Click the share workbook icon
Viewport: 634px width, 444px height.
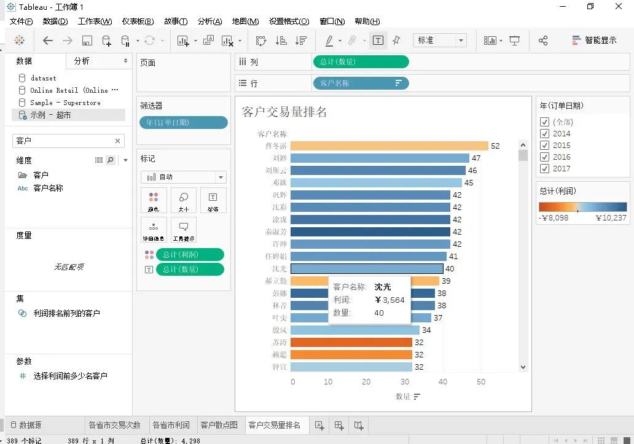coord(543,41)
